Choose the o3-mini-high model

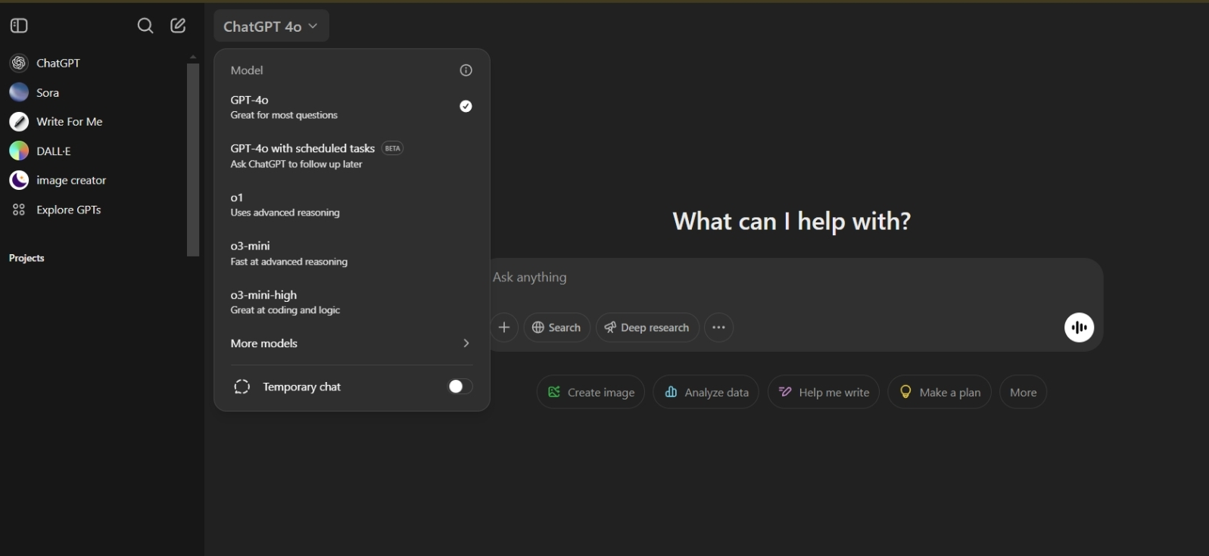pyautogui.click(x=352, y=302)
